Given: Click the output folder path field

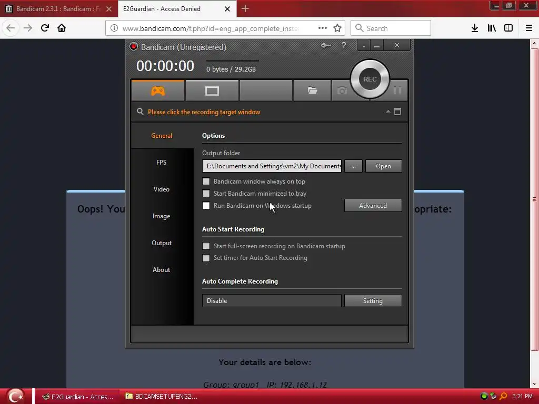Looking at the screenshot, I should tap(272, 166).
